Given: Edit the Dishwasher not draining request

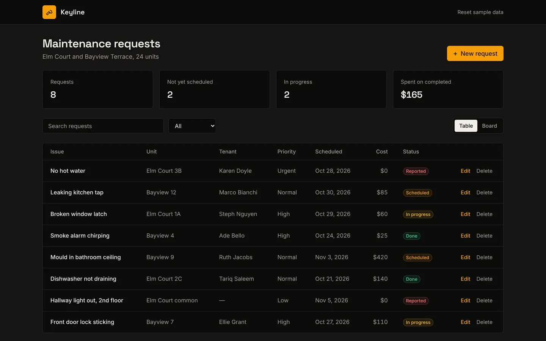Looking at the screenshot, I should (x=465, y=279).
